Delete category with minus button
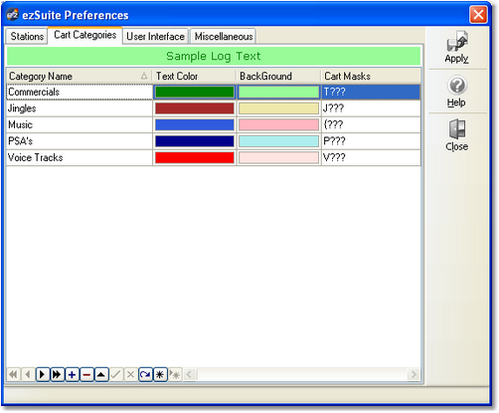This screenshot has height=413, width=499. pyautogui.click(x=86, y=375)
